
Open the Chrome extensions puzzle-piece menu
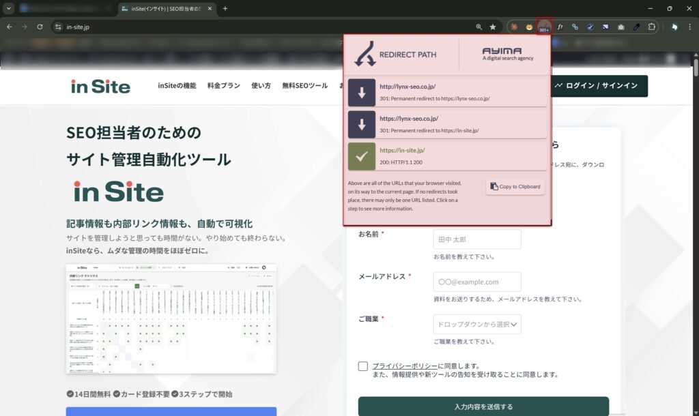[x=652, y=27]
